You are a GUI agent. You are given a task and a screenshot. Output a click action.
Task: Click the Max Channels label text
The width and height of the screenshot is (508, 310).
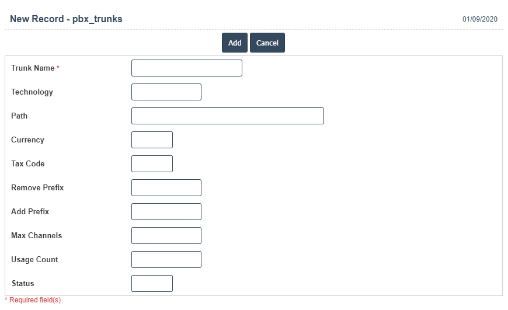click(36, 236)
